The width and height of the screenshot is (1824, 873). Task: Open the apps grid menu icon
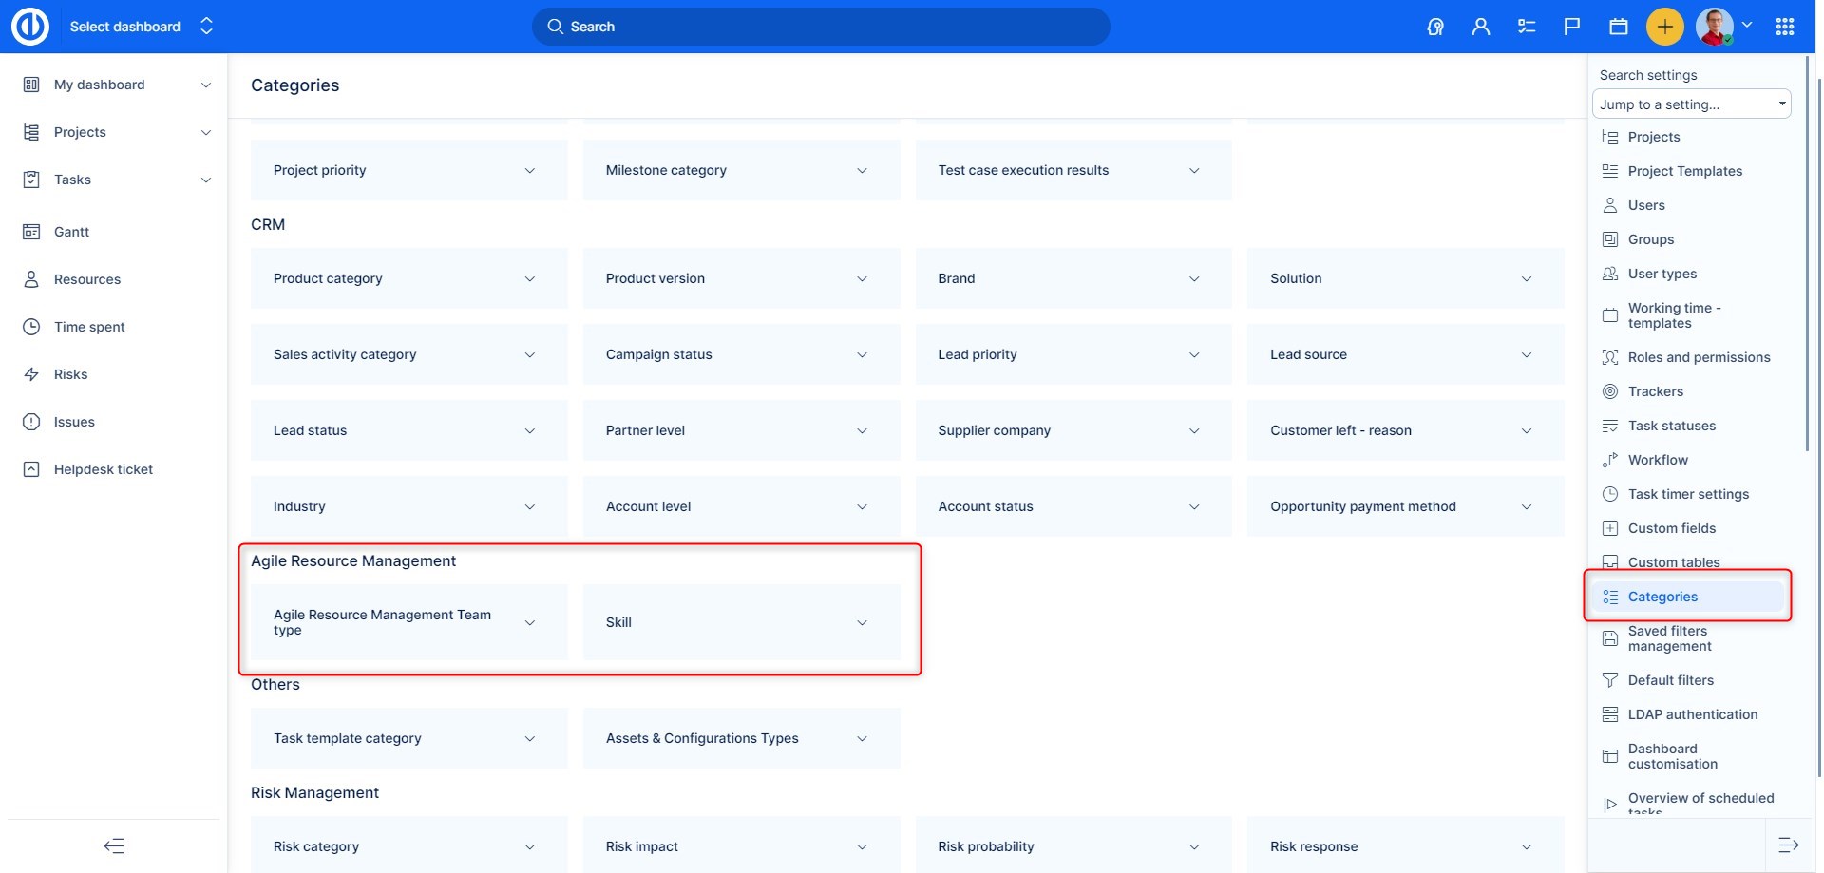click(x=1785, y=27)
